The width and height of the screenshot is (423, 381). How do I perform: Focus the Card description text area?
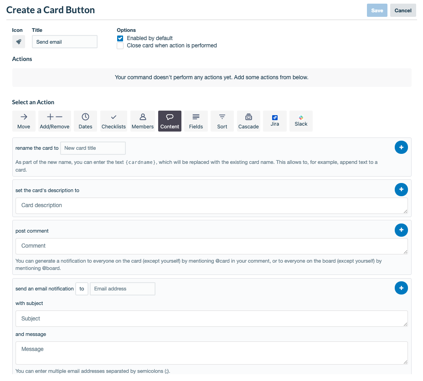(211, 206)
